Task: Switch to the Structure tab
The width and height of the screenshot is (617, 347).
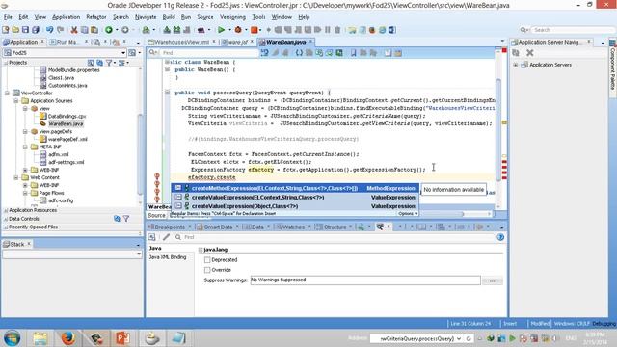Action: point(335,227)
